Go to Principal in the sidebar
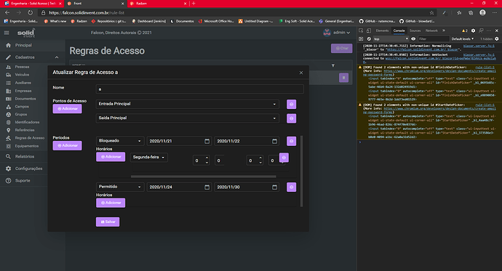The height and width of the screenshot is (271, 502). 23,45
